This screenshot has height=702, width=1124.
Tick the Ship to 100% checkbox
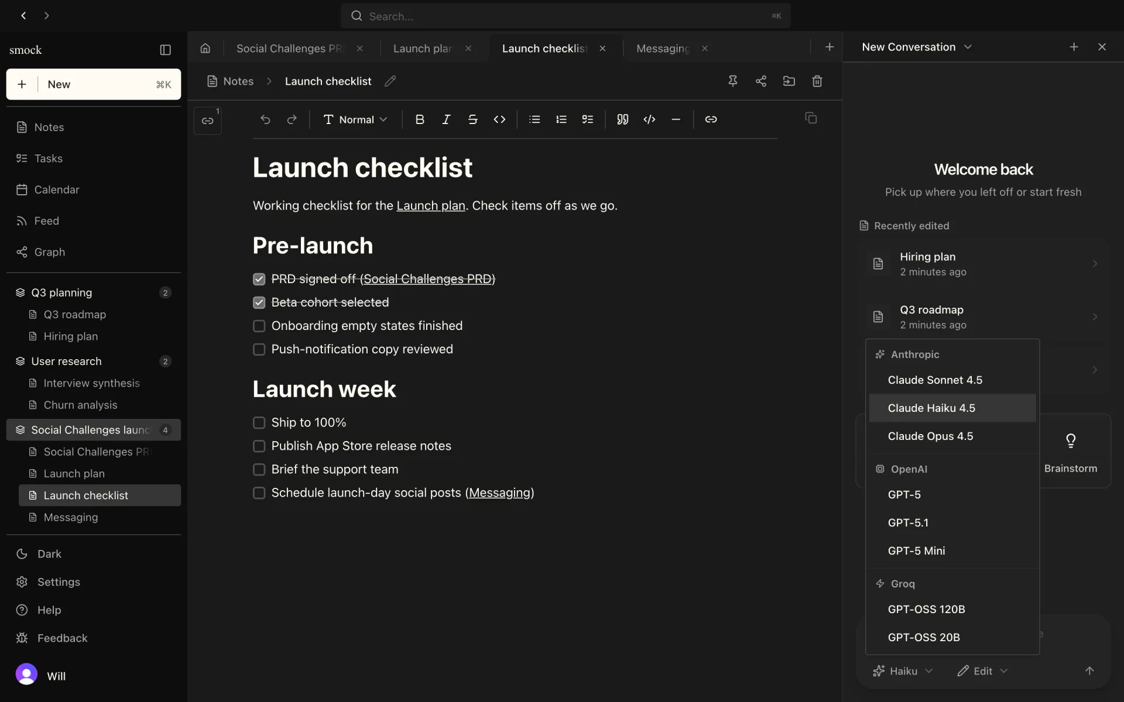259,422
